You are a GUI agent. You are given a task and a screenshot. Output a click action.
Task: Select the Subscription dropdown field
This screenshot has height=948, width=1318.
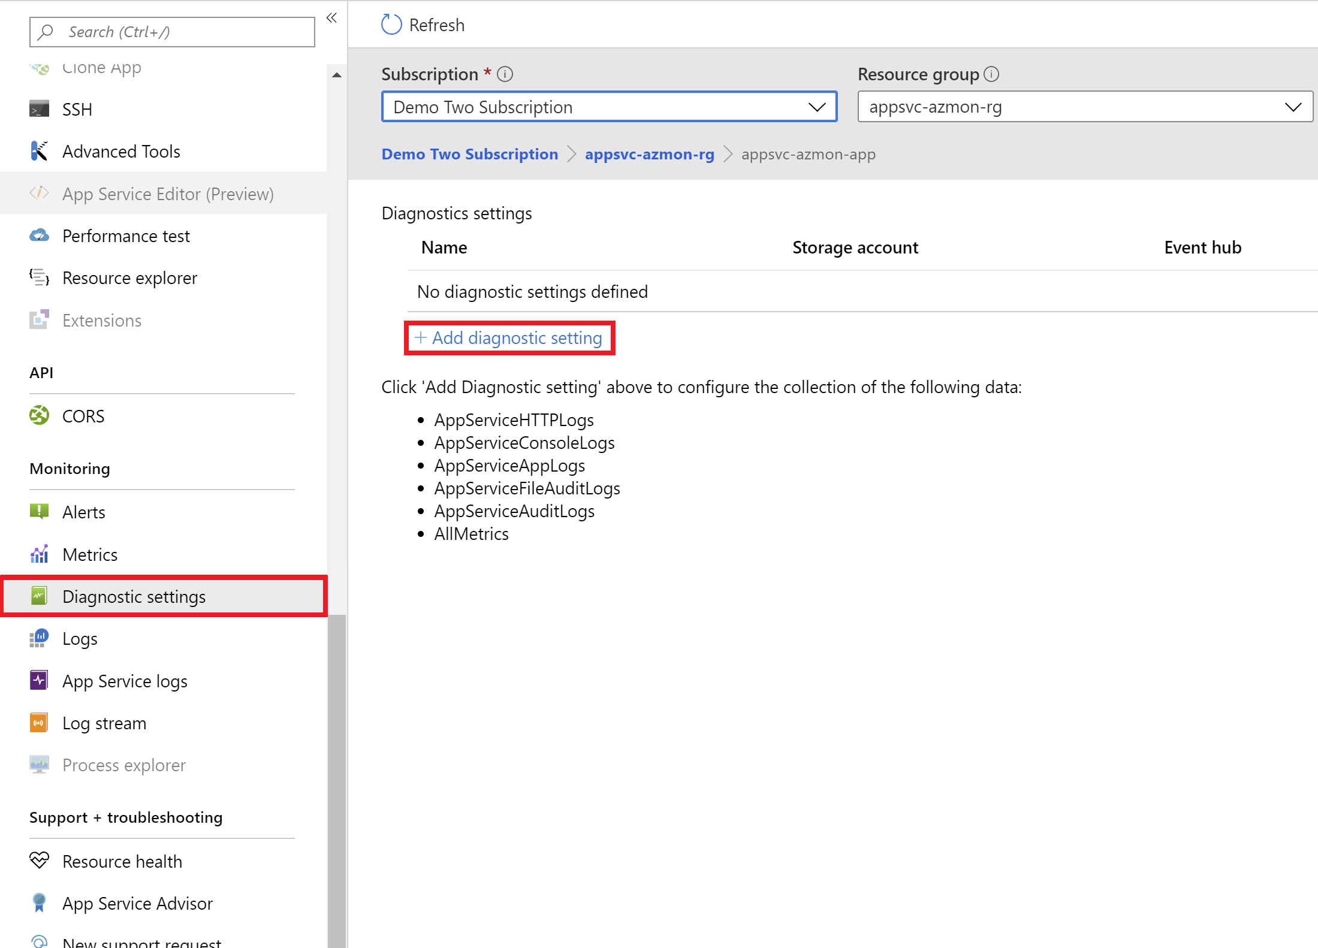click(x=608, y=106)
